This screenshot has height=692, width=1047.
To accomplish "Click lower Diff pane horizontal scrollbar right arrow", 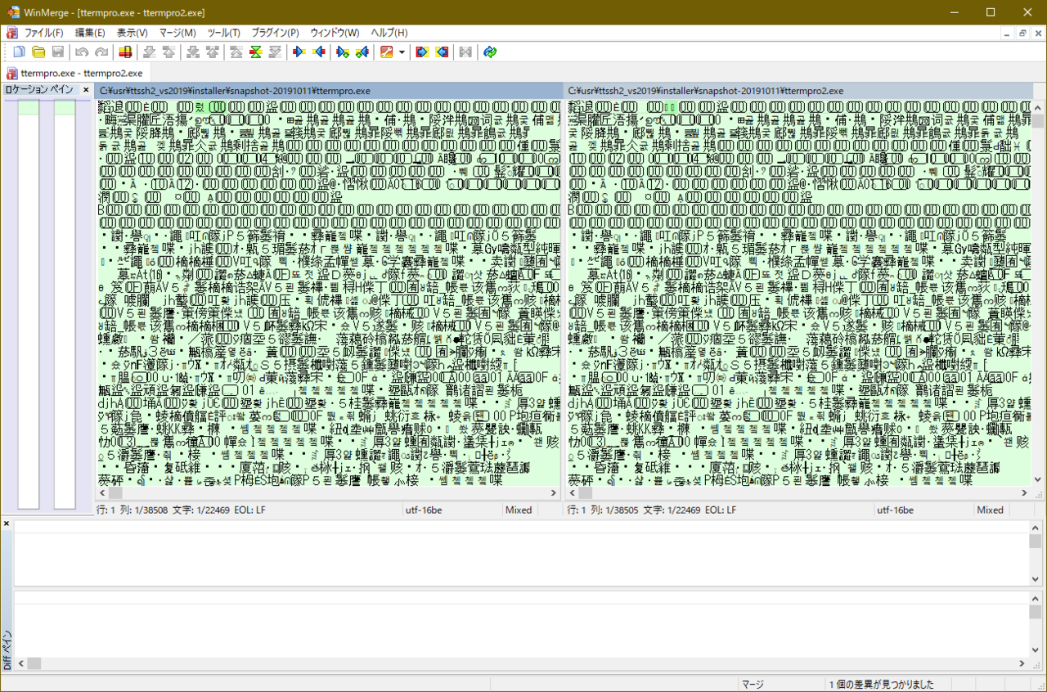I will pos(1022,663).
